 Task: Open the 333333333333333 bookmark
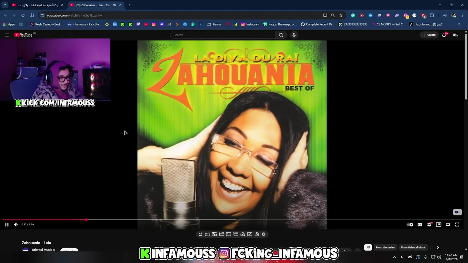(353, 24)
